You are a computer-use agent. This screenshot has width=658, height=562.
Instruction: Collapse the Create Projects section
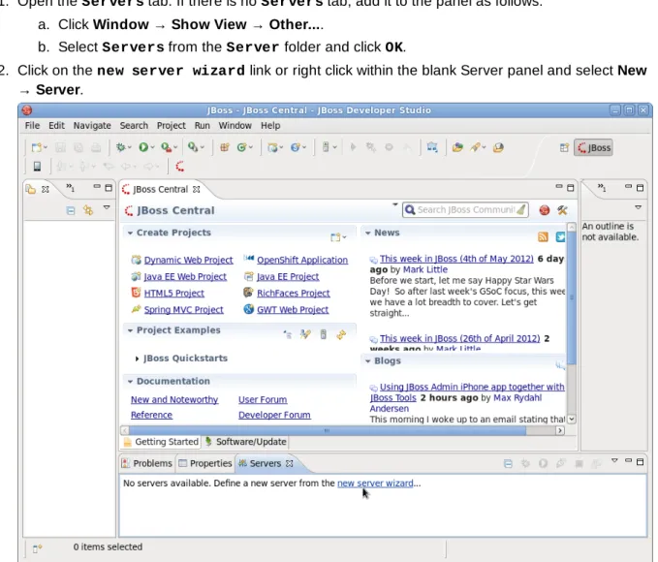coord(131,233)
